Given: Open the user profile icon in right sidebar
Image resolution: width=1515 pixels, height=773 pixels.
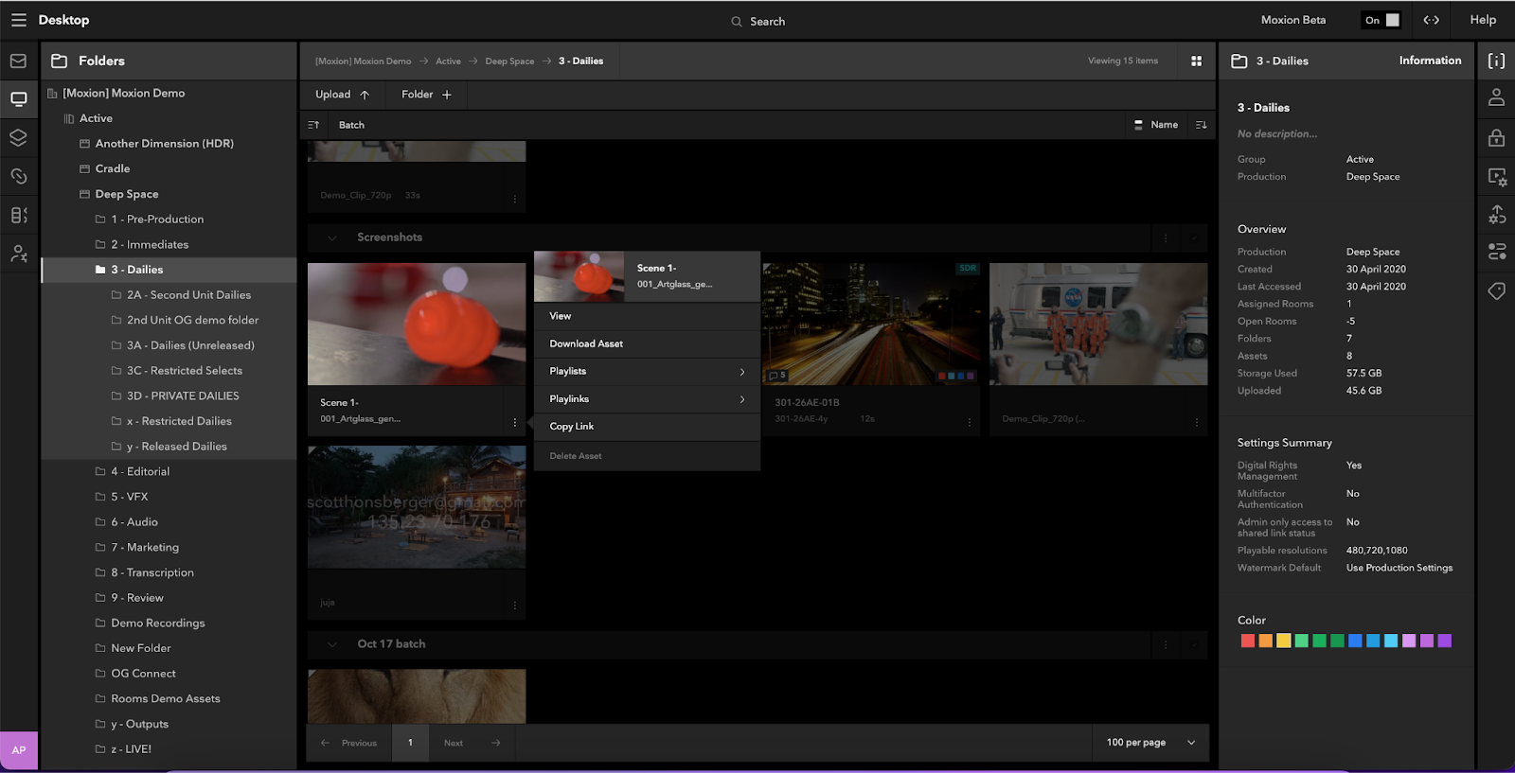Looking at the screenshot, I should point(1496,97).
